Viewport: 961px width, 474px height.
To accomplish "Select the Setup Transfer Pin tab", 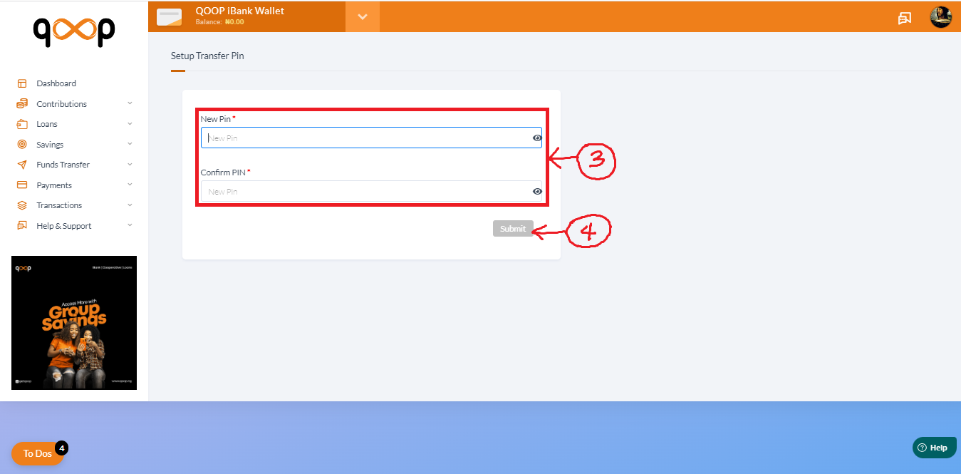I will pyautogui.click(x=207, y=56).
